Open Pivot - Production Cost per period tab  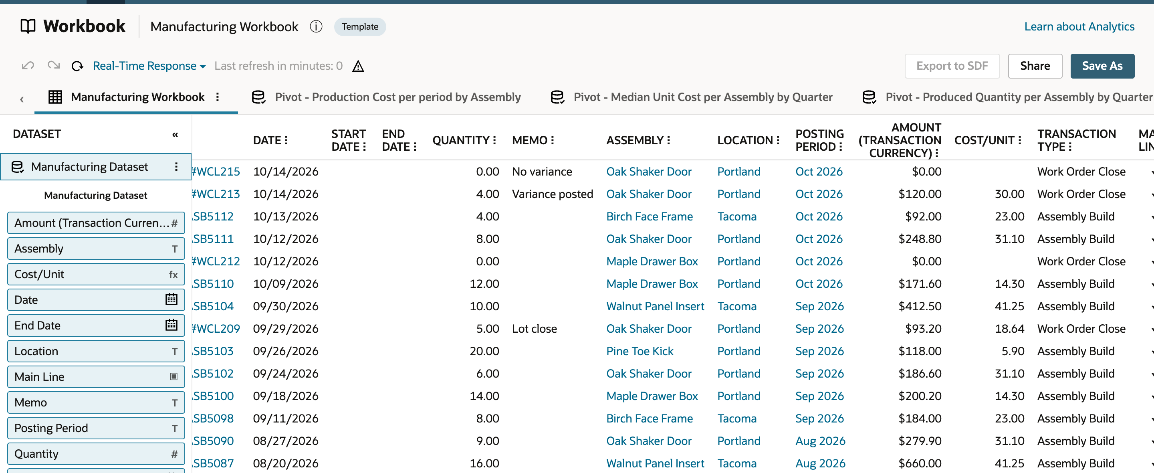click(x=386, y=97)
